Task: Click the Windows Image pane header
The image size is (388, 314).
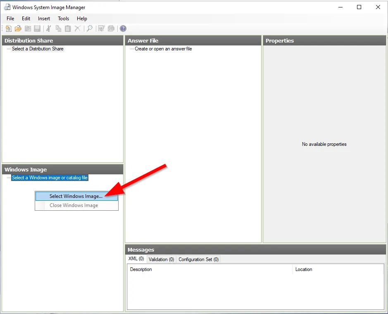Action: (63, 169)
